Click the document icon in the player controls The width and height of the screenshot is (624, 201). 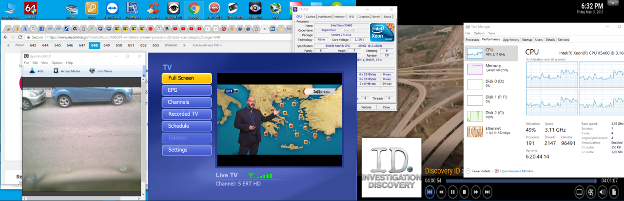tap(614, 192)
